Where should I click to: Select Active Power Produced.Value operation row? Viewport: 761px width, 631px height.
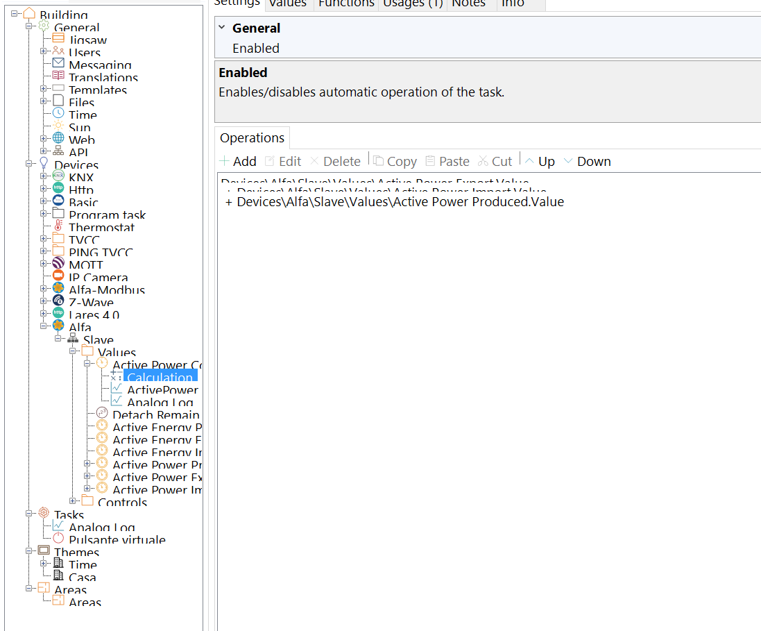pyautogui.click(x=400, y=202)
